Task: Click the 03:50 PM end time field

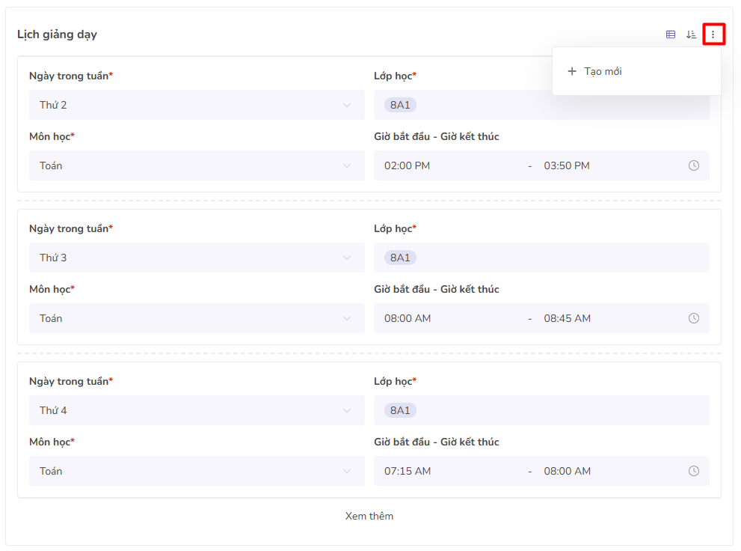Action: (x=567, y=165)
